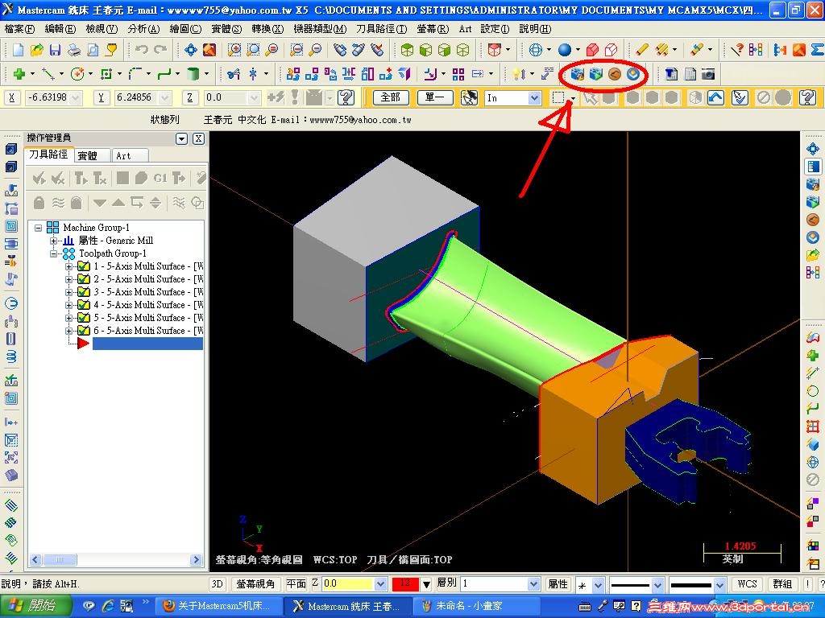Toggle operation 1 5-Axis Multi Surface folder check
The width and height of the screenshot is (825, 618).
click(83, 266)
